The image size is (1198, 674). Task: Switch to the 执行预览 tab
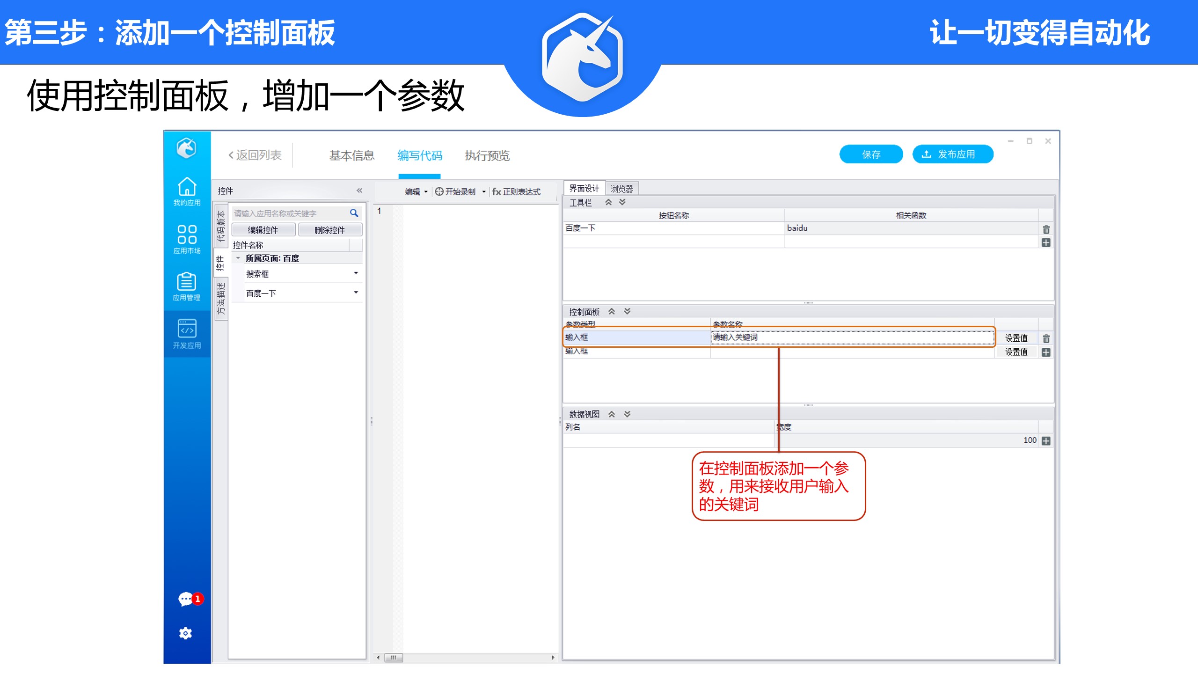pos(487,155)
